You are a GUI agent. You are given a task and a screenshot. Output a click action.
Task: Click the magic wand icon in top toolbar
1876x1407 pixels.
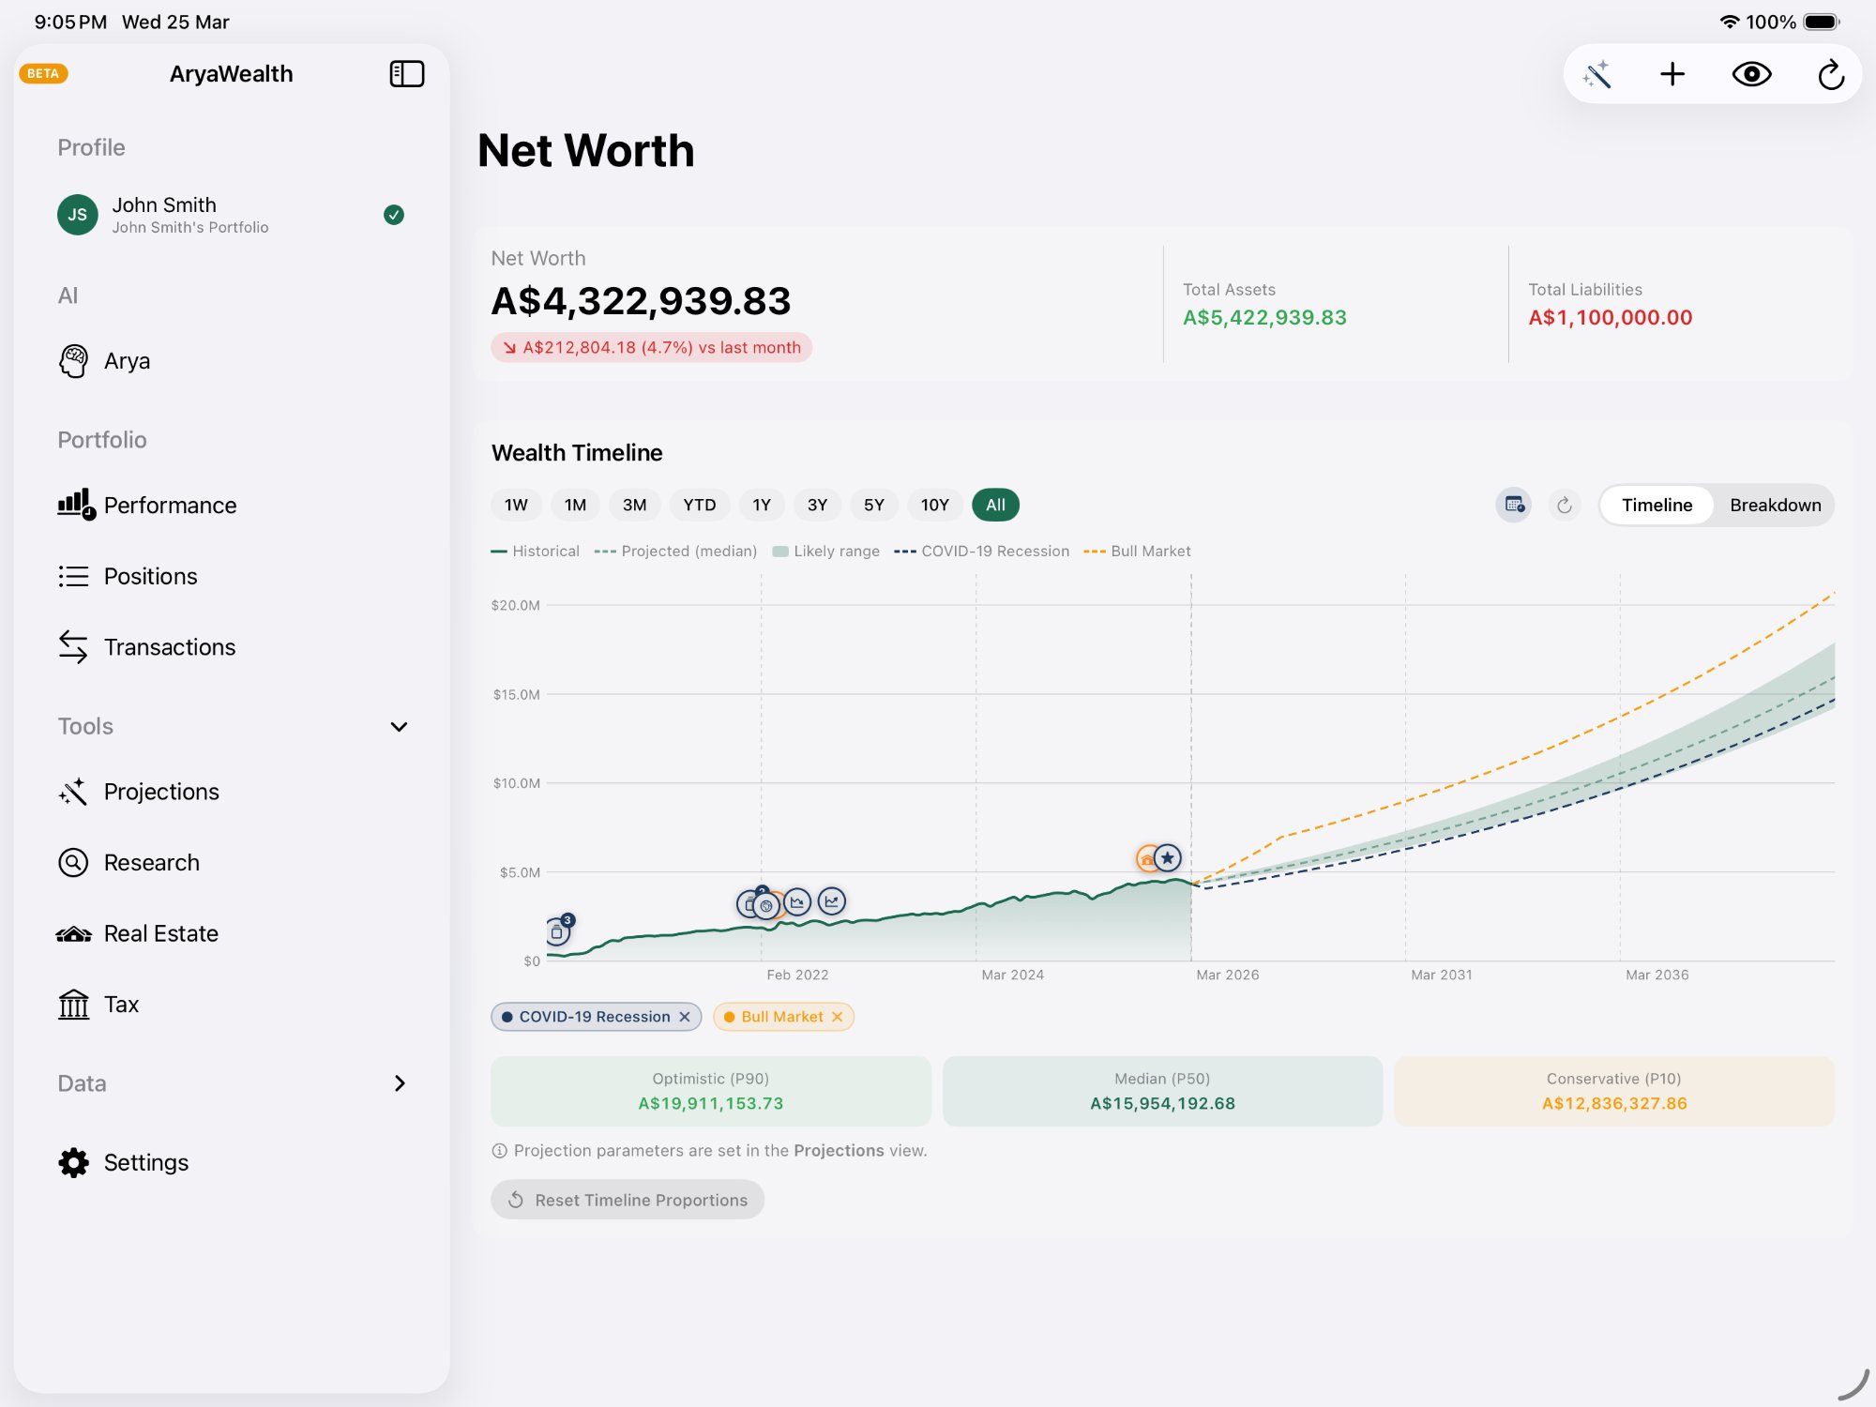click(1597, 73)
